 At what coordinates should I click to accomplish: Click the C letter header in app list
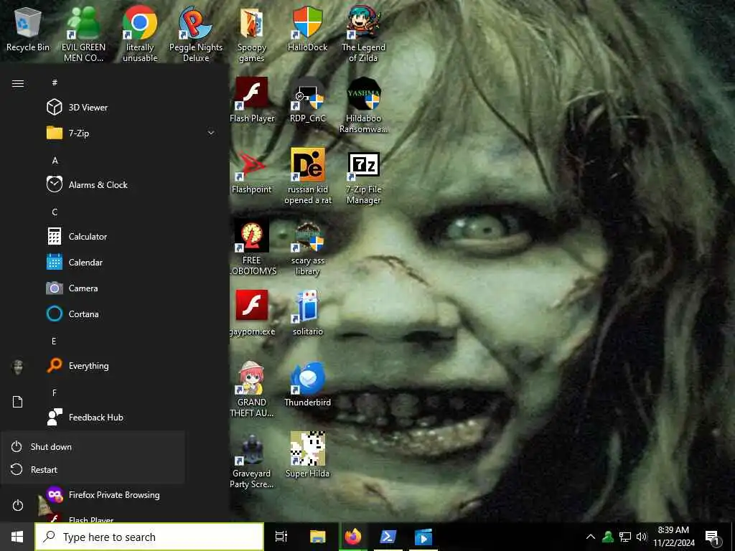(x=55, y=212)
